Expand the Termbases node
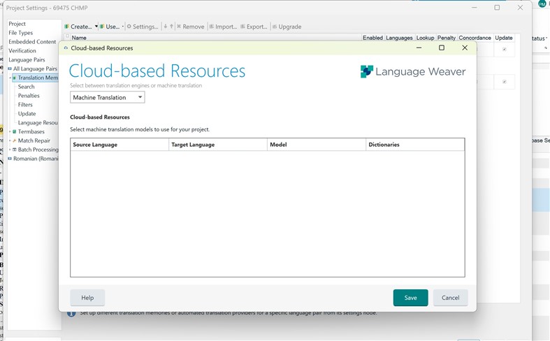This screenshot has height=341, width=550. 10,131
